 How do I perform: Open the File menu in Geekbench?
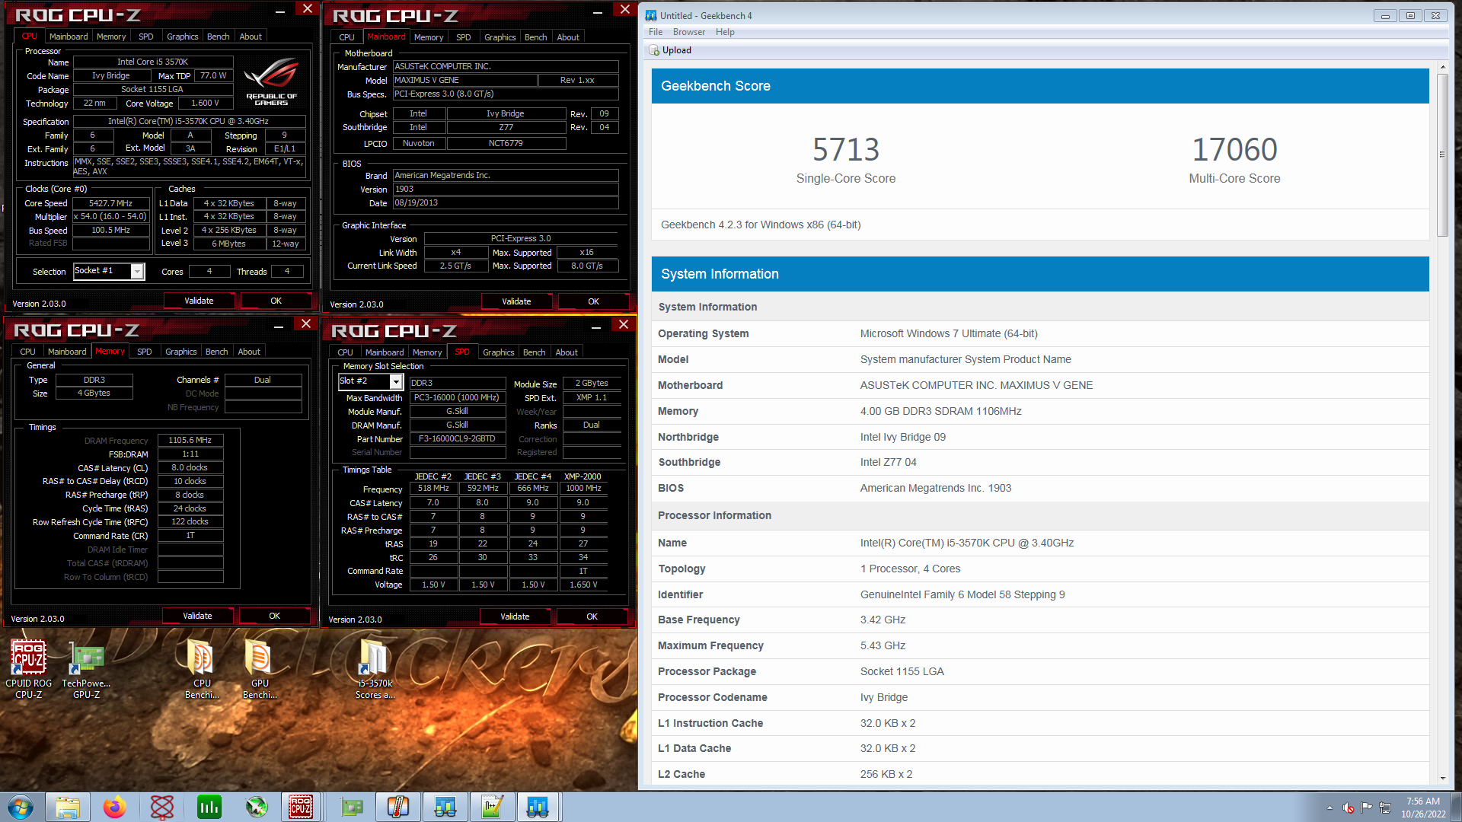(x=656, y=32)
